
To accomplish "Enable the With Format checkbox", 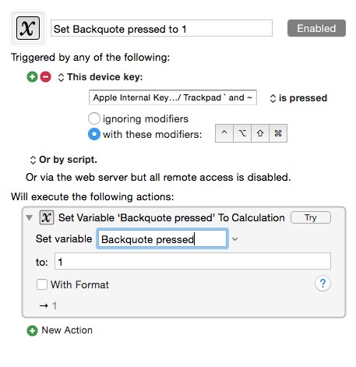I will [42, 284].
